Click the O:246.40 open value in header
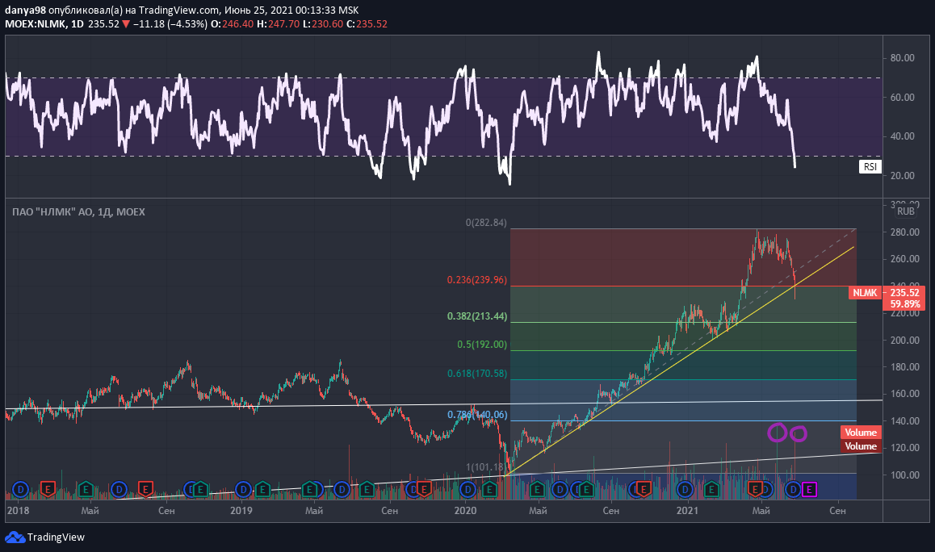 tap(233, 24)
